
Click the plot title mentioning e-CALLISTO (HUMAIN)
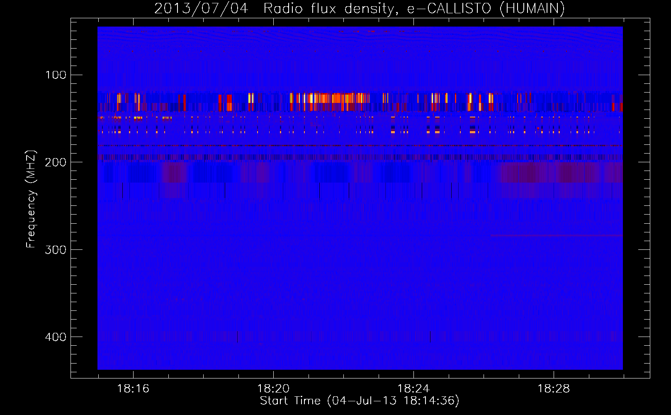360,8
